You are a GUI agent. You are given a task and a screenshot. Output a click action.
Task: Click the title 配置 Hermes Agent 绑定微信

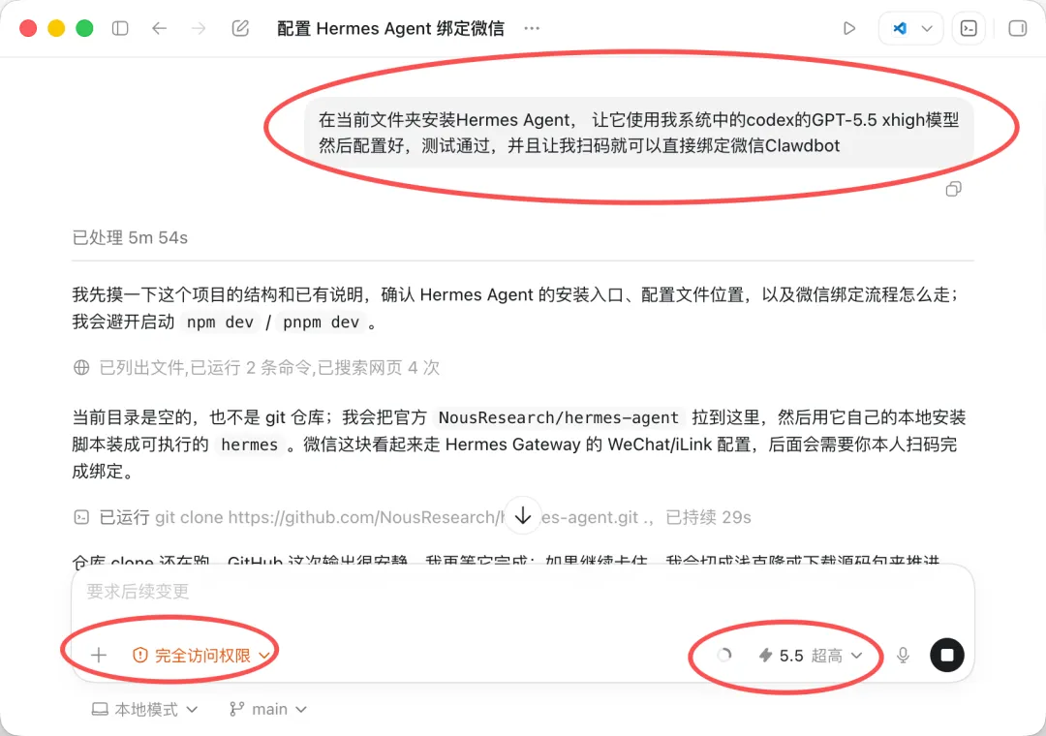(391, 28)
